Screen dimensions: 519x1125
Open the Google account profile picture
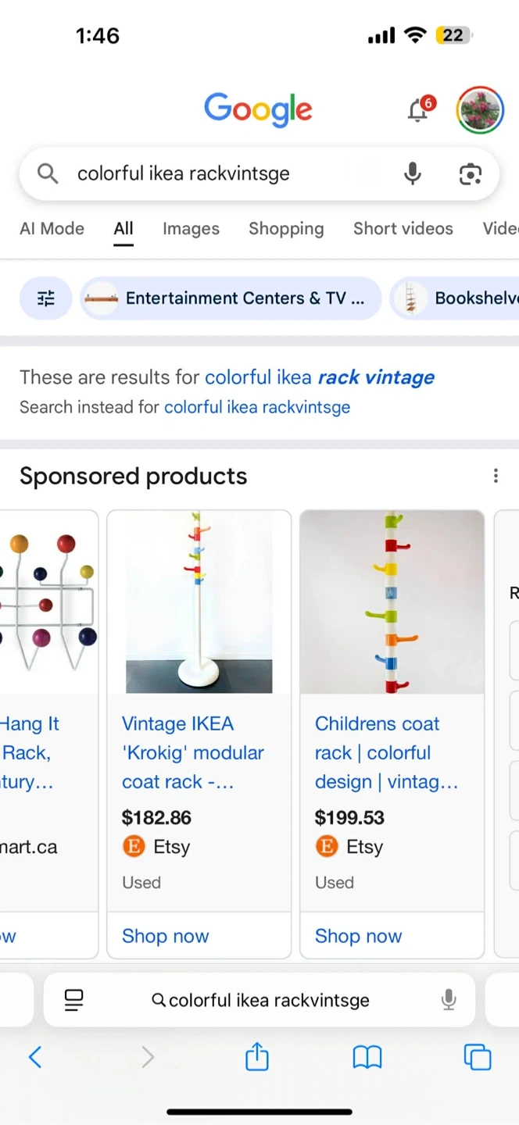point(479,110)
